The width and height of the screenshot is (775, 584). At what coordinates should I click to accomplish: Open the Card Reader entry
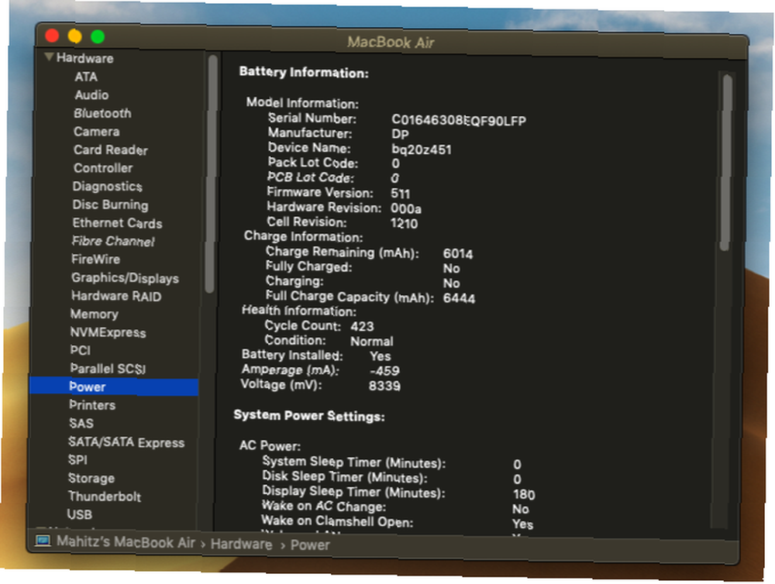(111, 149)
